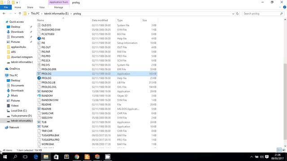Launch Microsoft Edge from taskbar

(x=36, y=157)
